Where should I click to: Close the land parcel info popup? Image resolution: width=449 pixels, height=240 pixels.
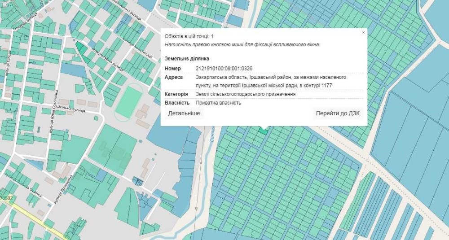point(363,33)
